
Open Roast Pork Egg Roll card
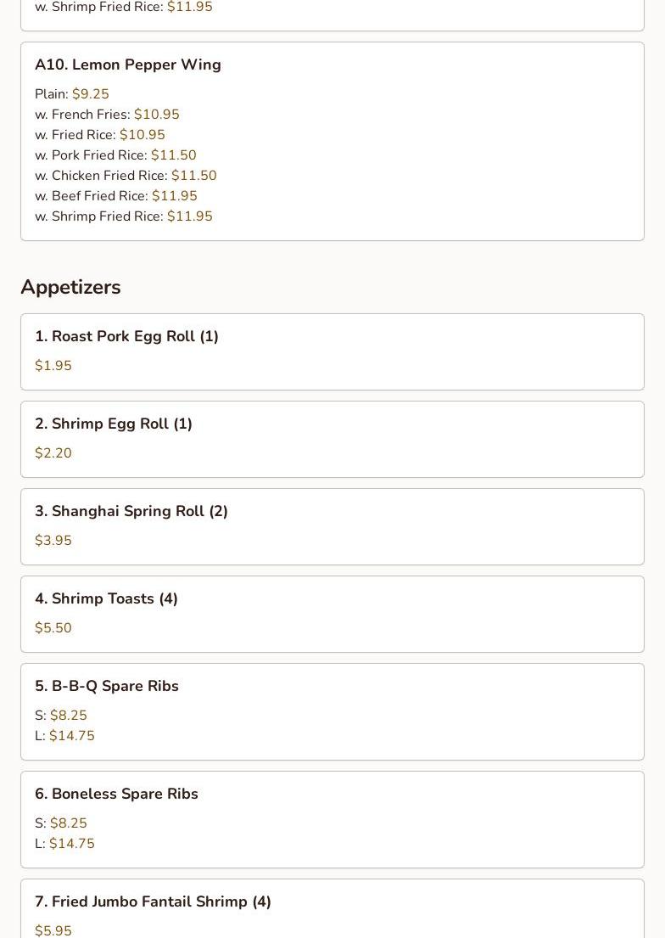pos(332,351)
